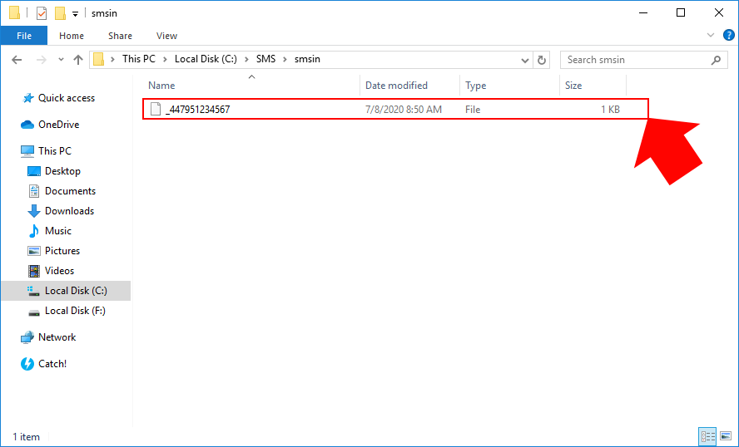
Task: Click the search magnifier icon
Action: (716, 60)
